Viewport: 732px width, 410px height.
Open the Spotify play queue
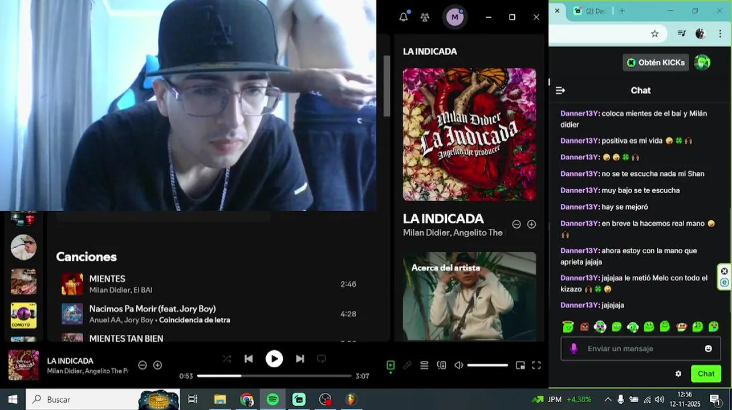point(424,365)
